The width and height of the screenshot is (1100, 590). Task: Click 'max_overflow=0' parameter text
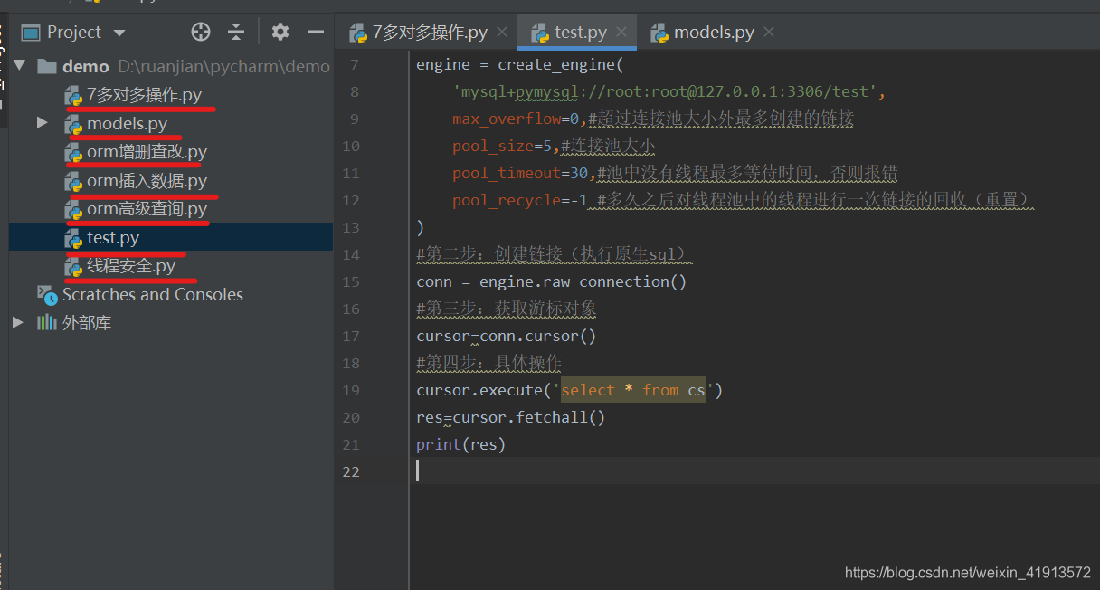516,119
